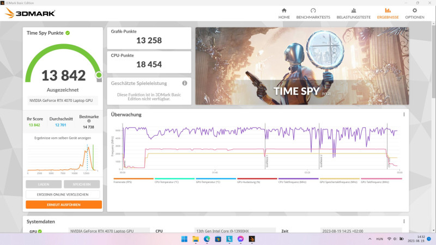
Task: Click the Bestmarke value 14 738
Action: pyautogui.click(x=88, y=127)
